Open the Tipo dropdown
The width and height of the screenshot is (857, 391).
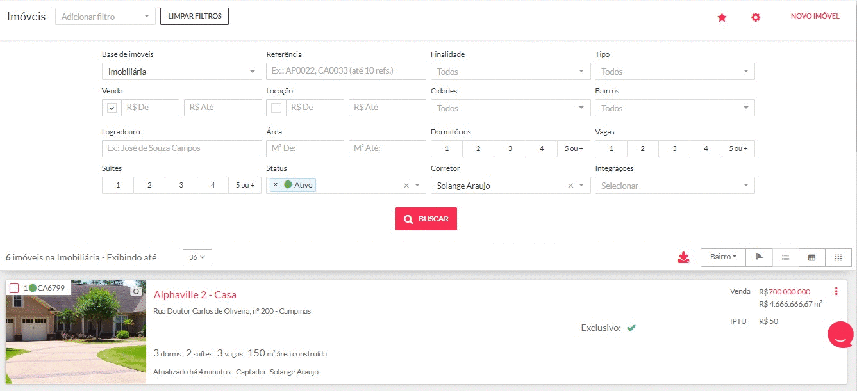675,72
